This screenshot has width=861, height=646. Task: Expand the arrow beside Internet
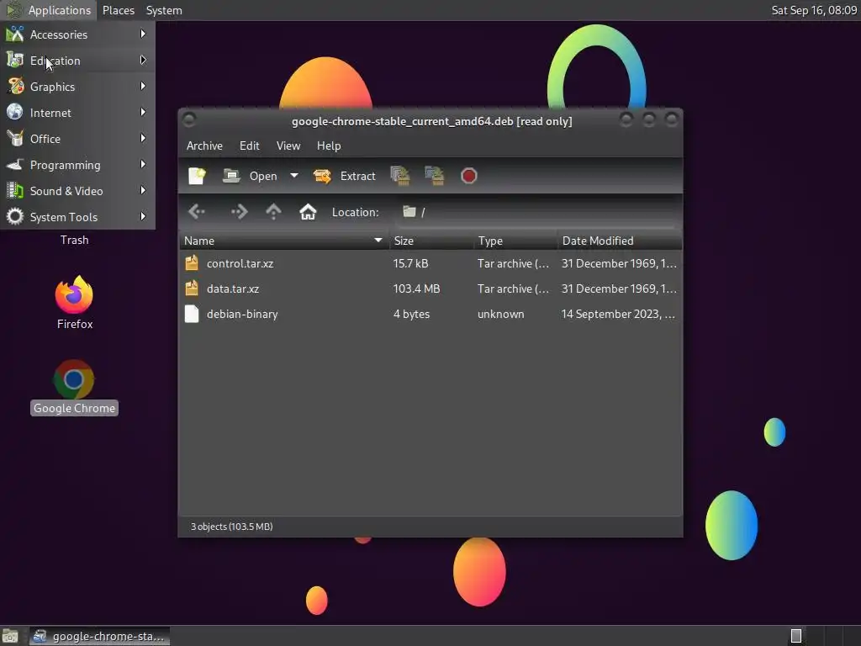tap(143, 112)
